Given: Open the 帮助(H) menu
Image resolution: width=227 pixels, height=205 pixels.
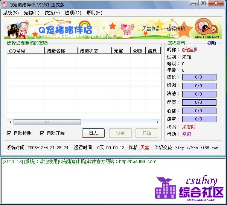Looking at the screenshot, I should click(x=94, y=12).
